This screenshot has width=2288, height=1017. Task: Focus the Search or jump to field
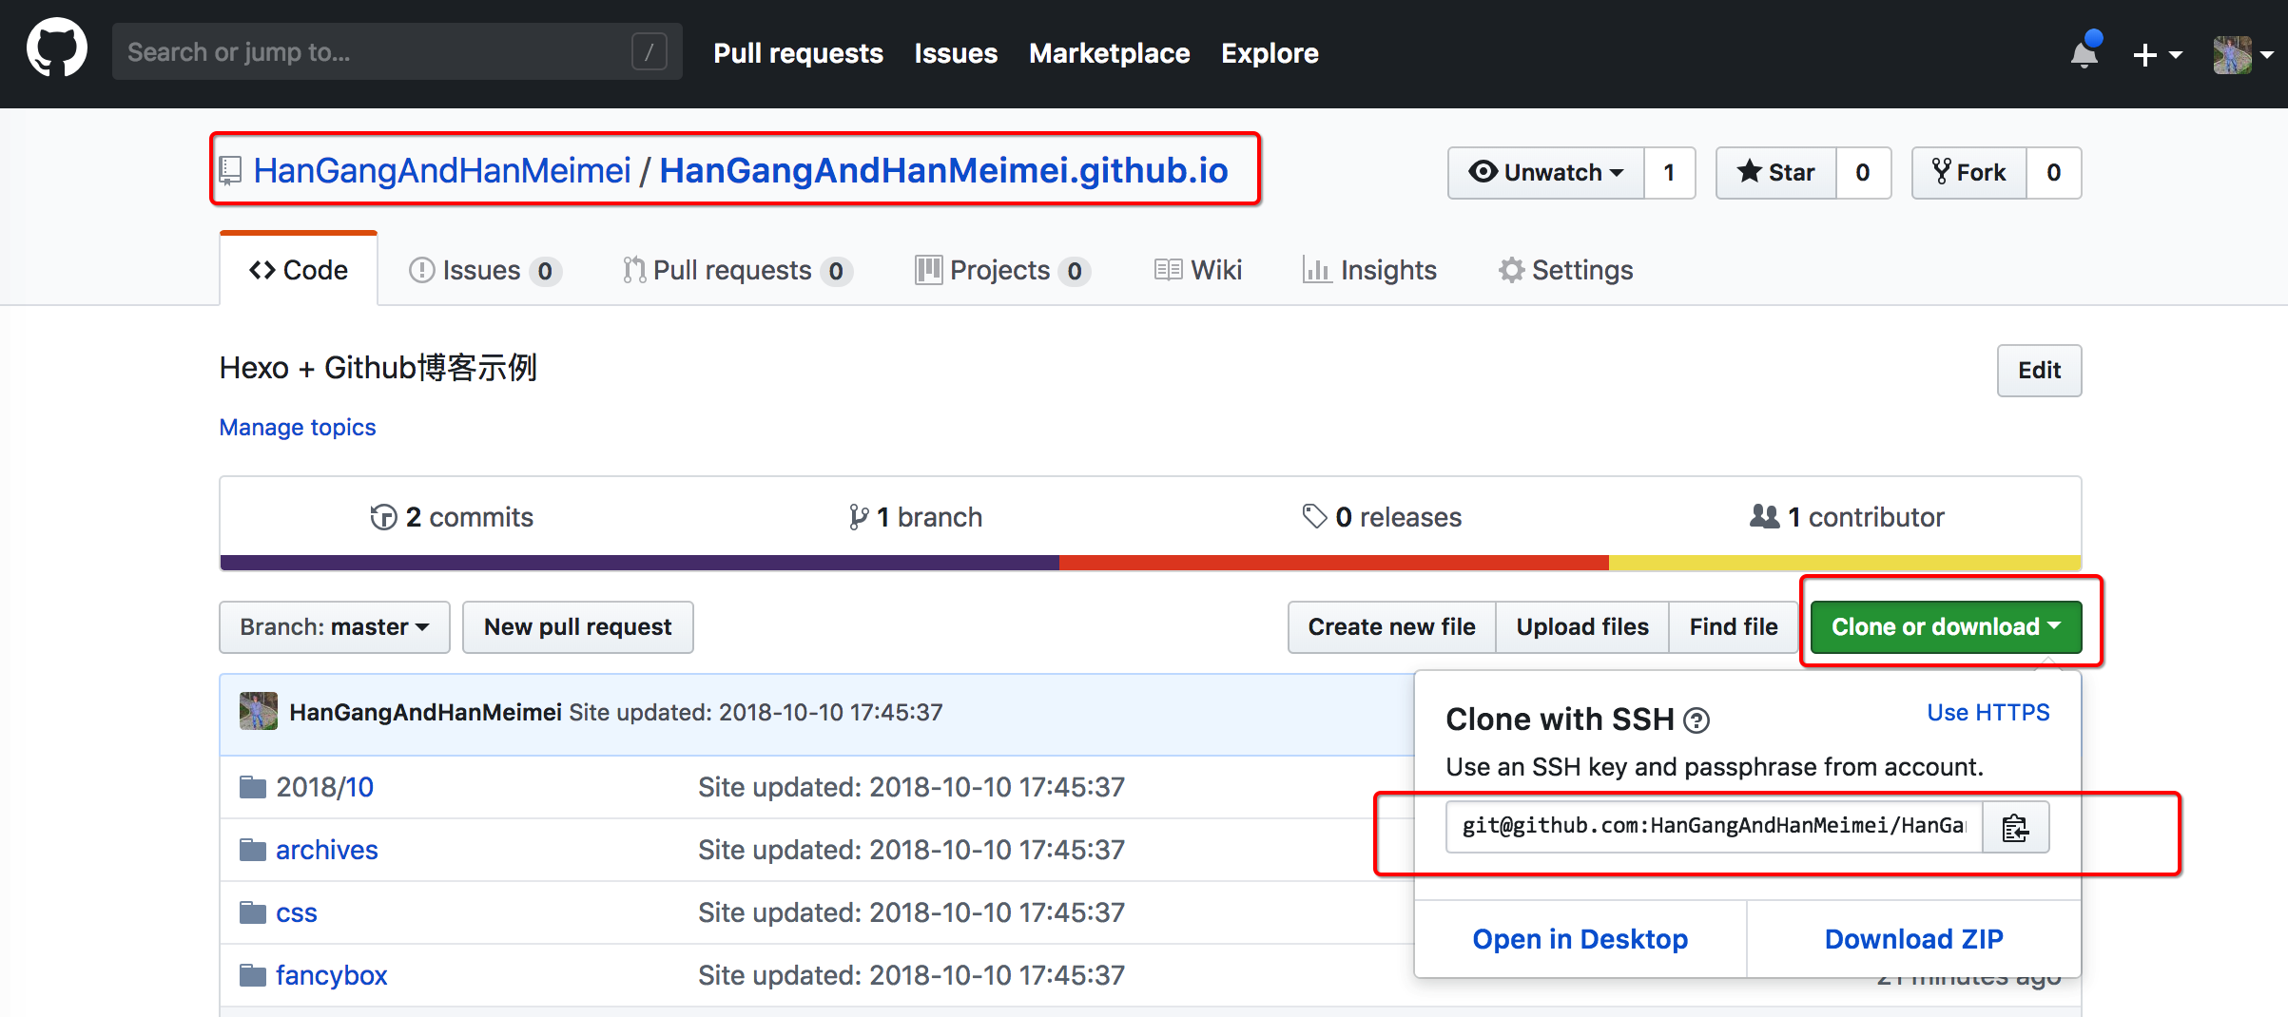point(397,52)
